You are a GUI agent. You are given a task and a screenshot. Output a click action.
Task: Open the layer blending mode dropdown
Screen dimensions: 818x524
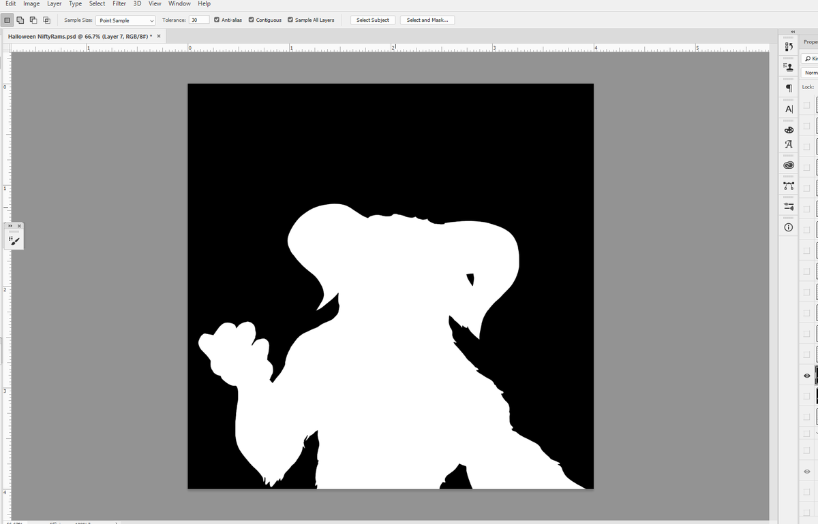(811, 71)
